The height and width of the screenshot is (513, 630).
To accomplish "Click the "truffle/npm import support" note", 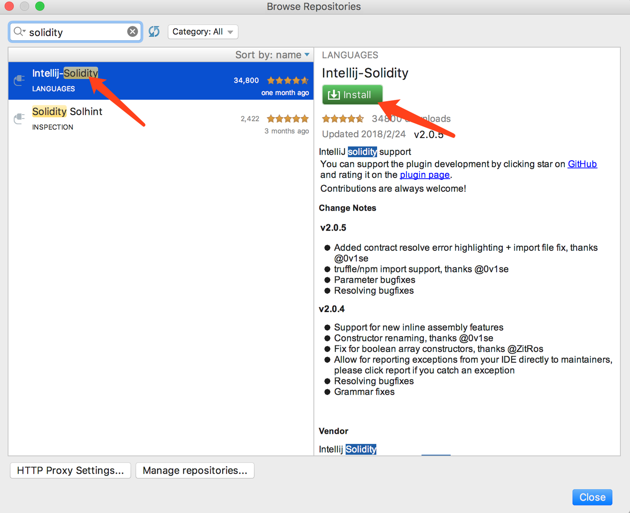I will pyautogui.click(x=421, y=269).
